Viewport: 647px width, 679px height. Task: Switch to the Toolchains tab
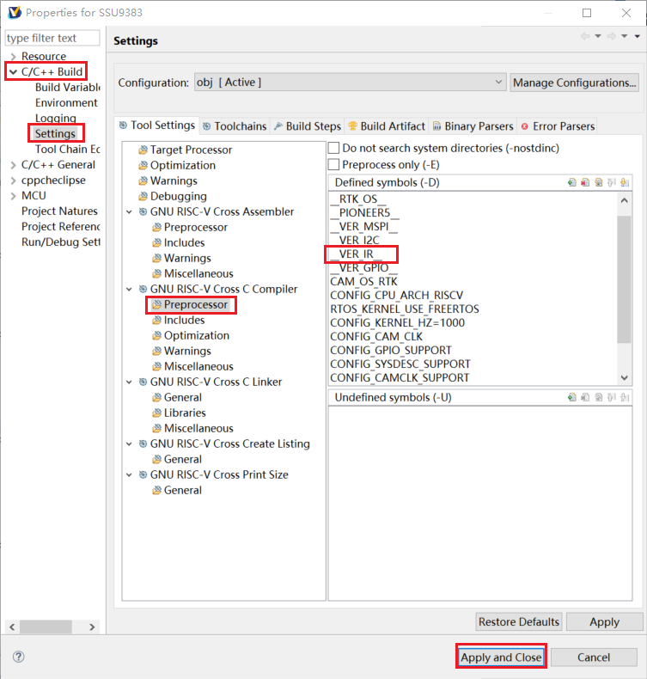click(x=235, y=126)
